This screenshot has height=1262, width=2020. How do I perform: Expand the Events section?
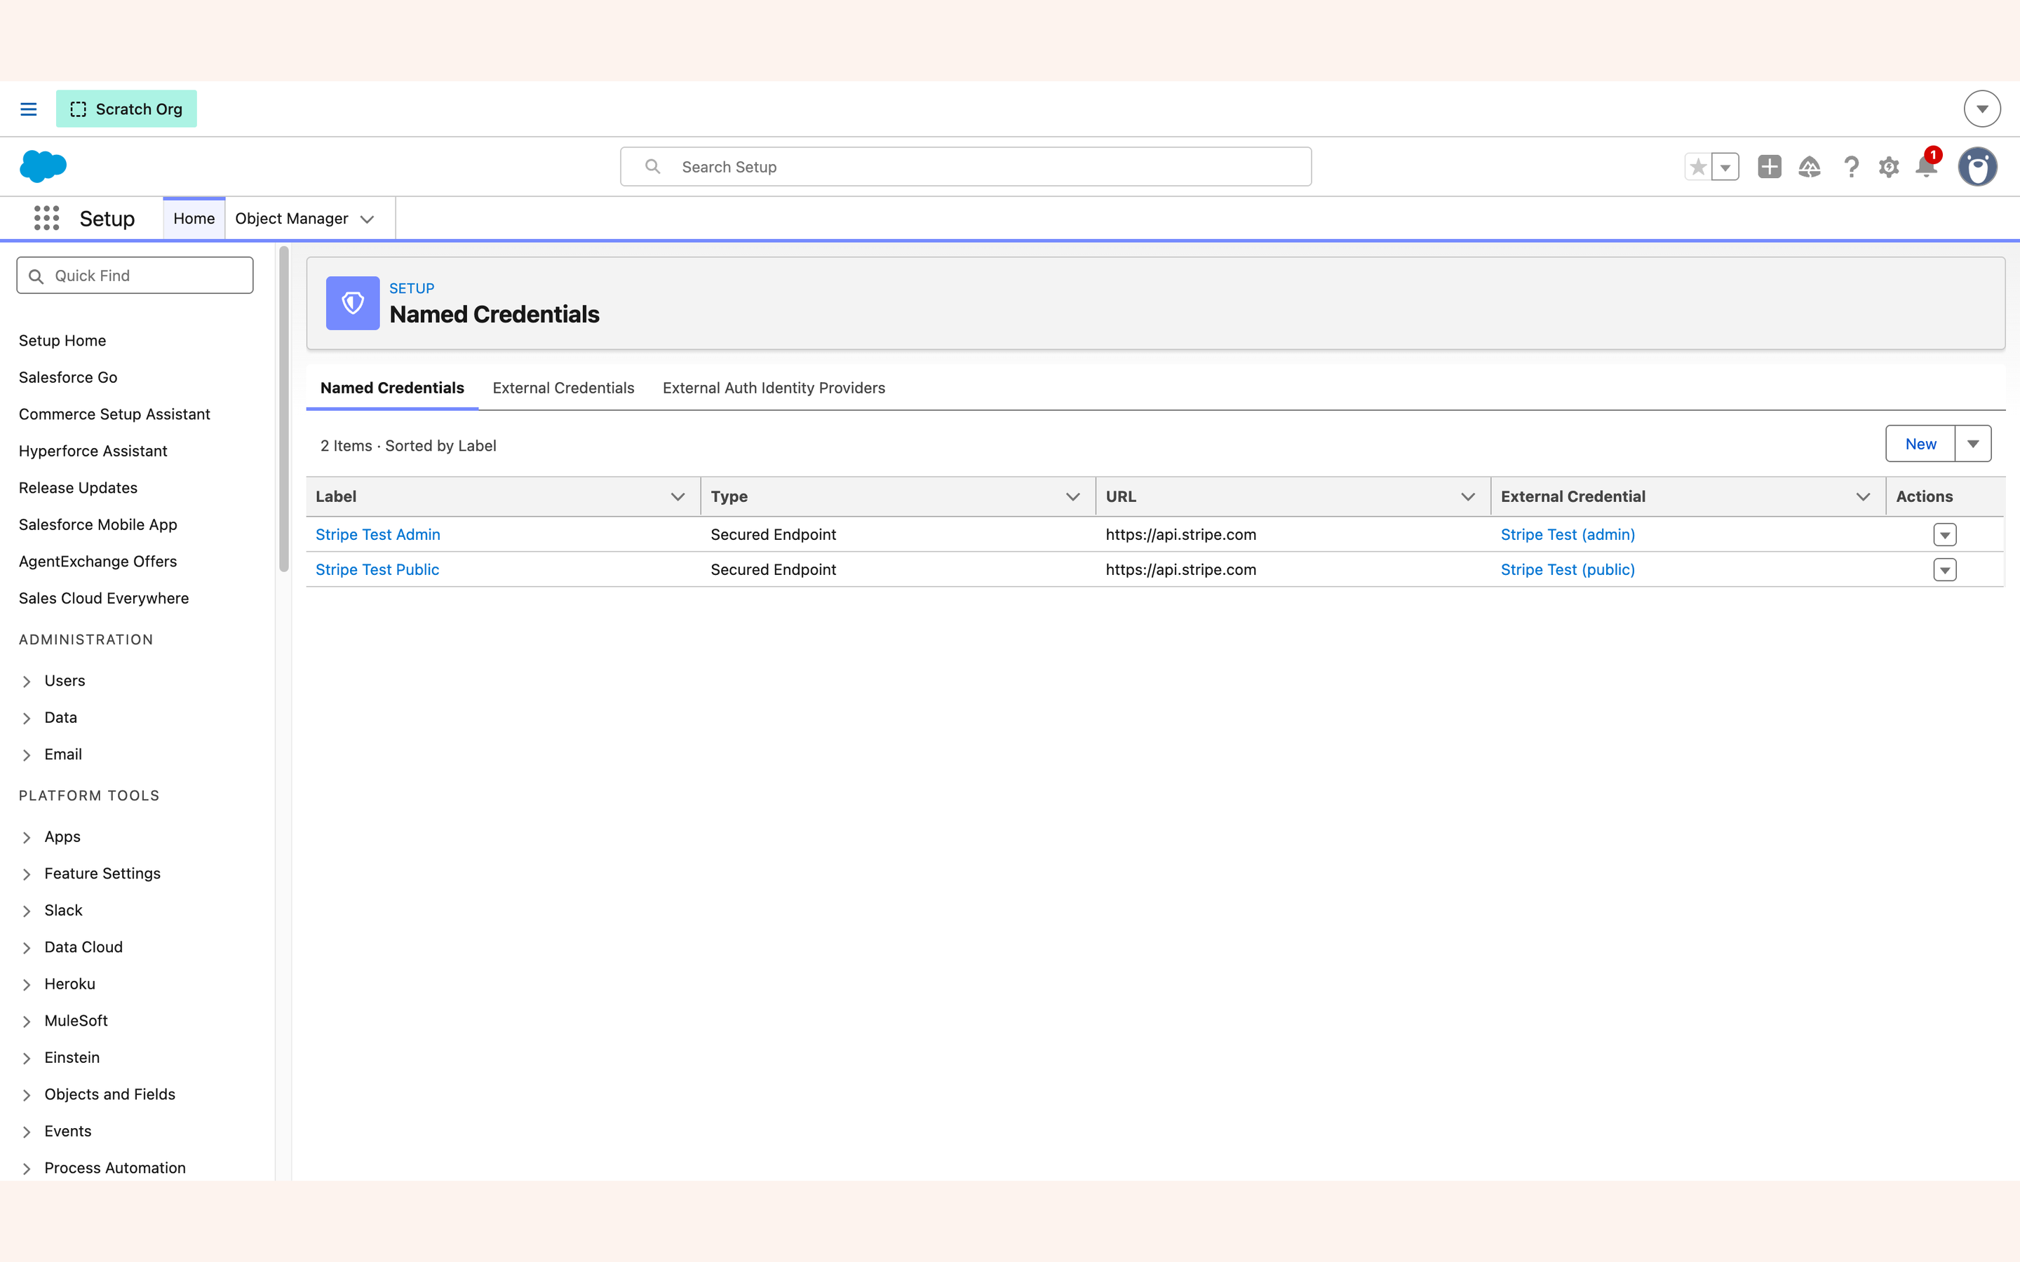coord(27,1131)
